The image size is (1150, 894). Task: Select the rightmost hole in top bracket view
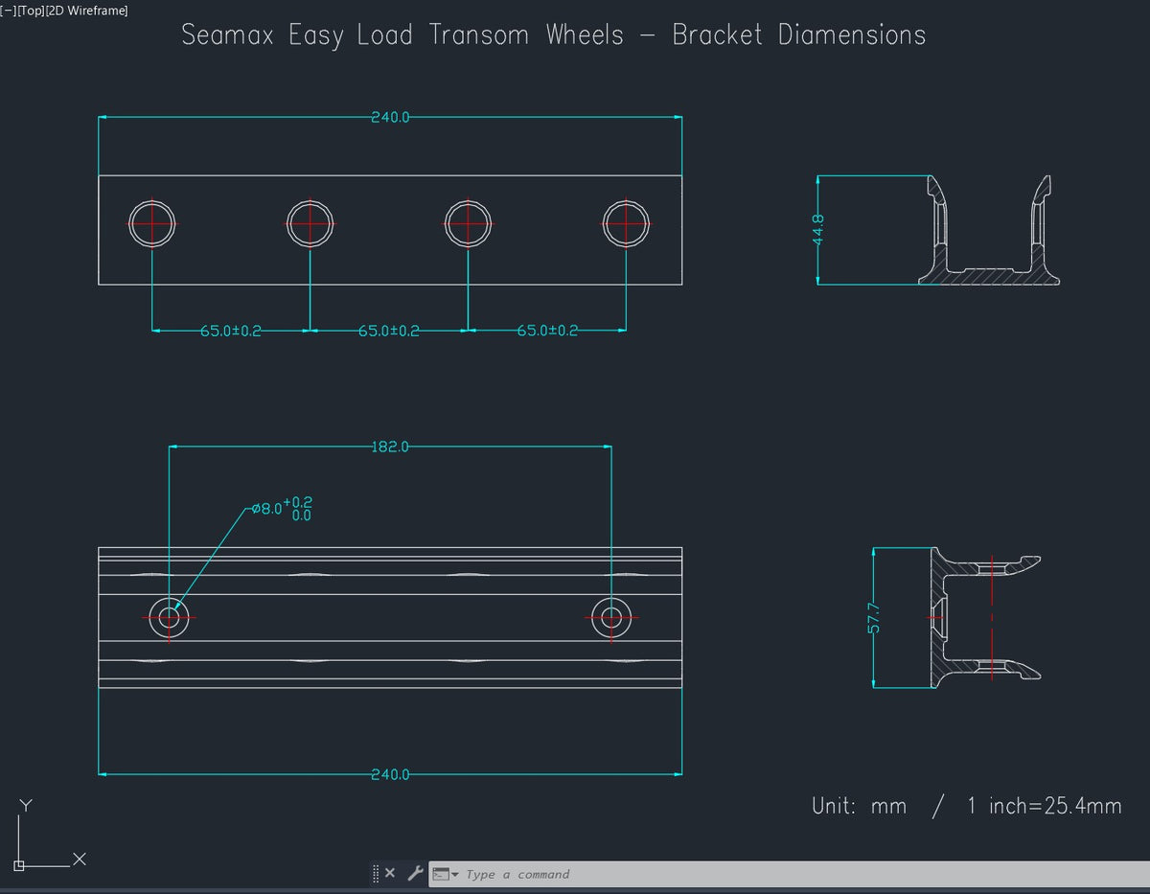[626, 223]
